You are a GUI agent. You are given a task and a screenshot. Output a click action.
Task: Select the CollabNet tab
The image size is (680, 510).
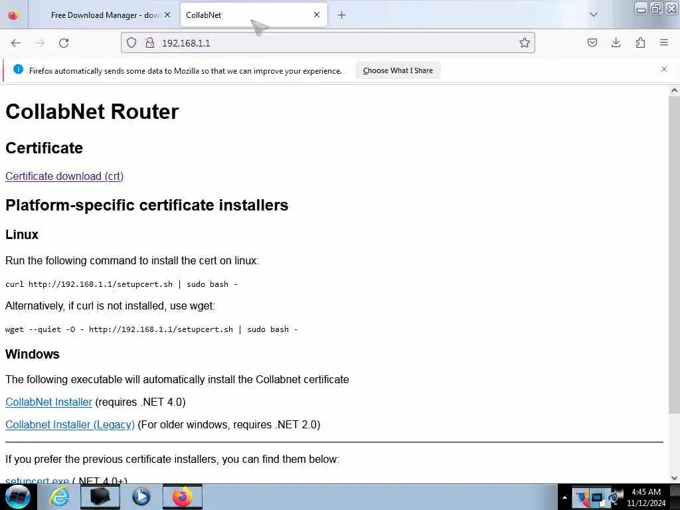coord(254,15)
